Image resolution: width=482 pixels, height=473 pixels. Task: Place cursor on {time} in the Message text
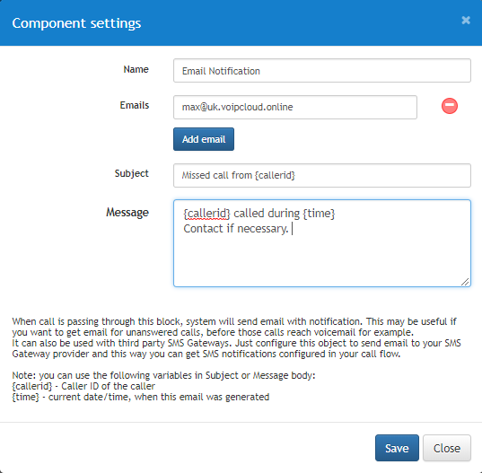(x=319, y=214)
